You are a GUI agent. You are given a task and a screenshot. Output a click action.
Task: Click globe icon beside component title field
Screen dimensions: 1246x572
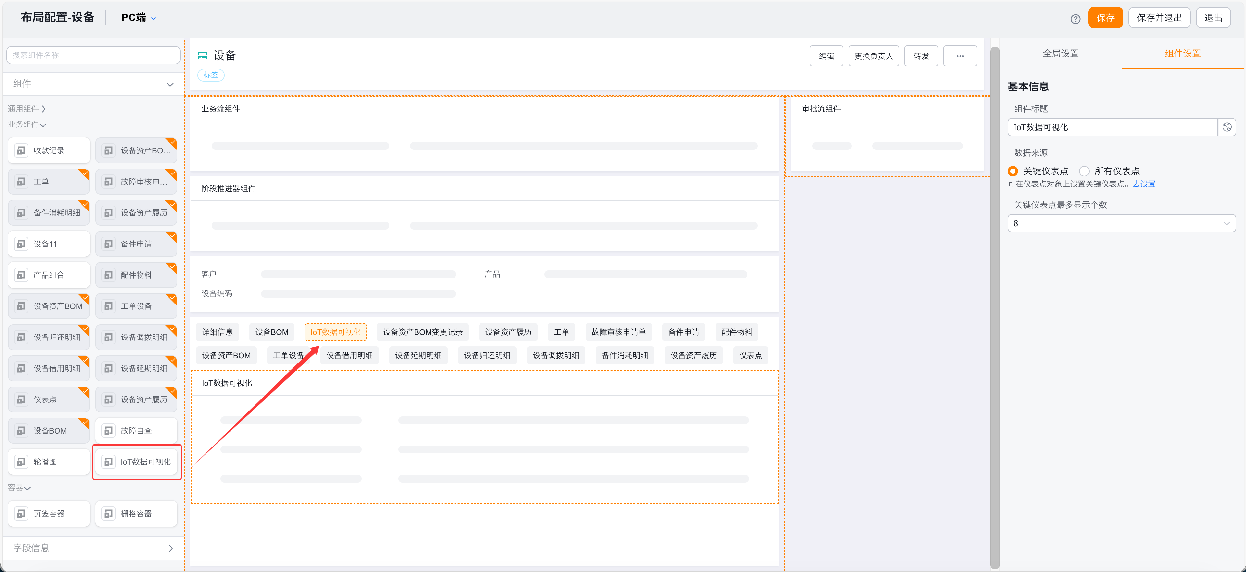[1227, 127]
